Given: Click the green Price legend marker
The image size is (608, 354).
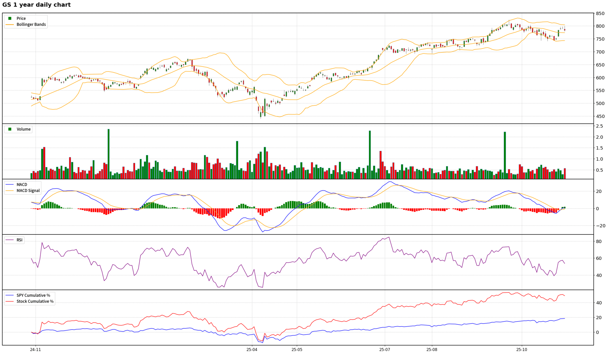Looking at the screenshot, I should pos(10,18).
